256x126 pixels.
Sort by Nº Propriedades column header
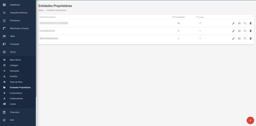pyautogui.click(x=178, y=17)
